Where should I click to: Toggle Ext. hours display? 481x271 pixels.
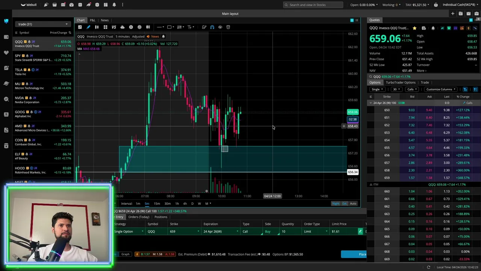coord(345,204)
